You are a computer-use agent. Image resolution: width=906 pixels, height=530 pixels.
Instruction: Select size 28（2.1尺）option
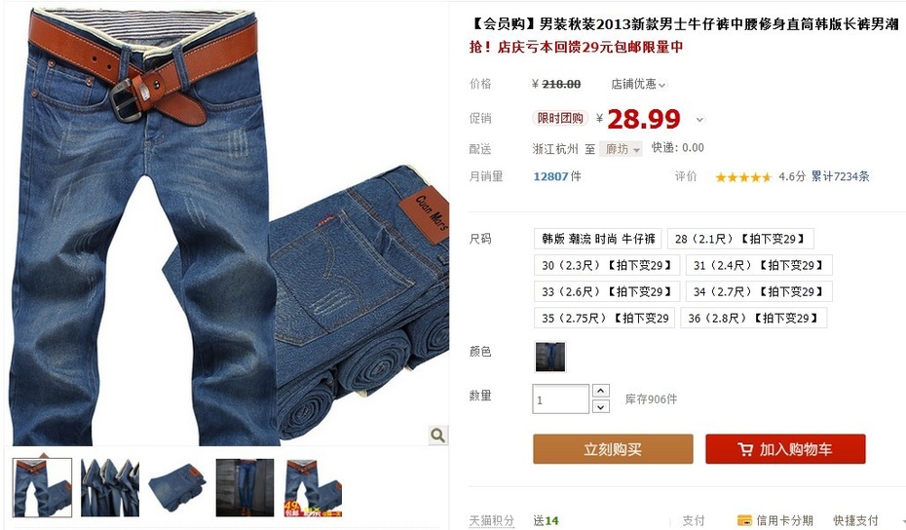click(x=740, y=239)
